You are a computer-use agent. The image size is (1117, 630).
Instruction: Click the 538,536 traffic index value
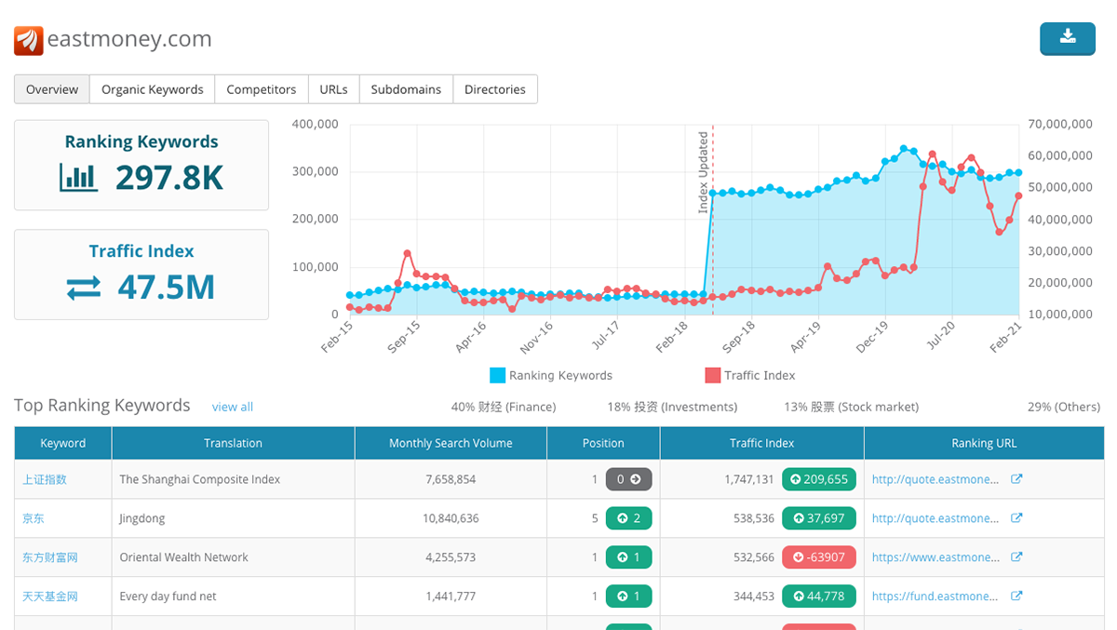[x=754, y=518]
